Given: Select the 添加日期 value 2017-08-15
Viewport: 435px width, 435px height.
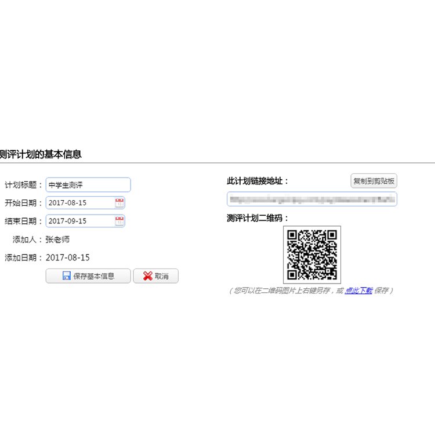Looking at the screenshot, I should click(68, 258).
